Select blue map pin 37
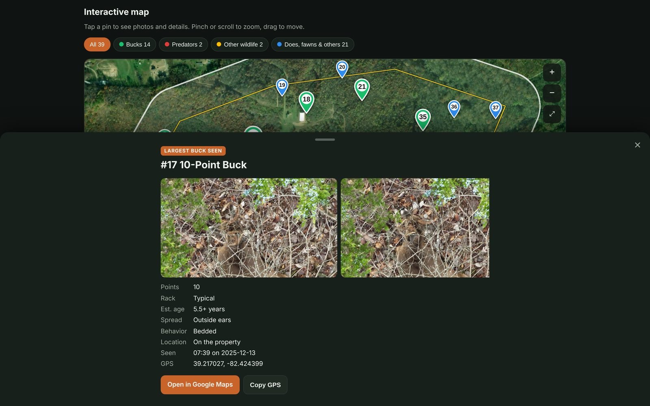 pos(495,110)
